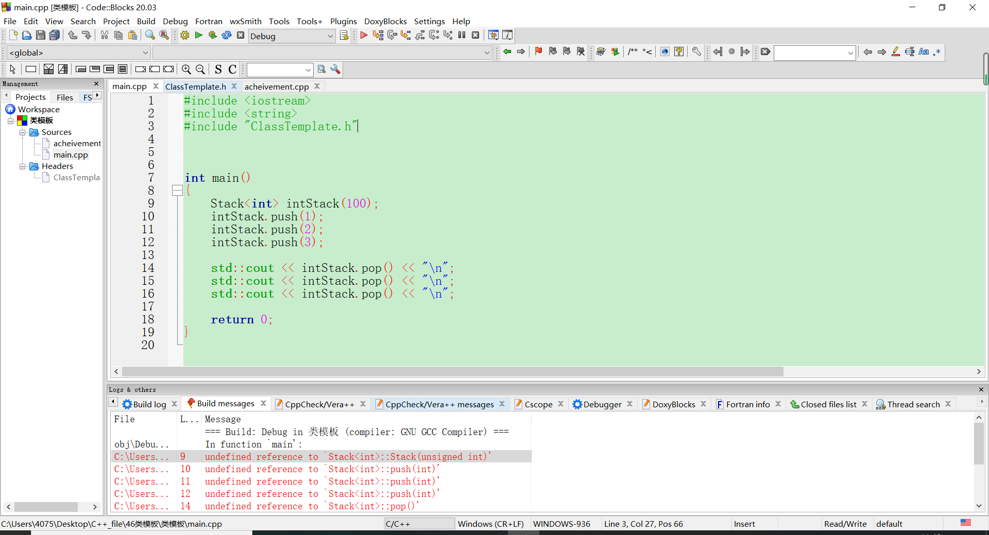Zoom out with the minus magnifier icon

[200, 70]
